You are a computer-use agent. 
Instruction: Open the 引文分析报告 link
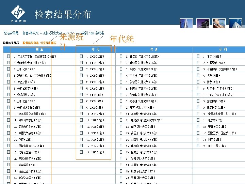(48, 43)
